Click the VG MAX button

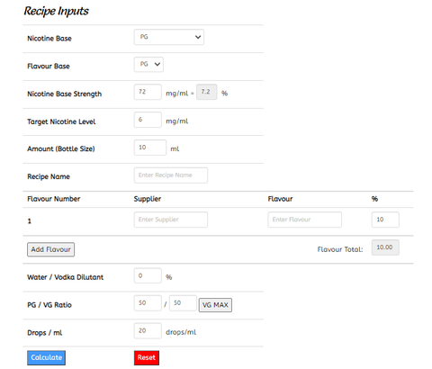point(215,305)
